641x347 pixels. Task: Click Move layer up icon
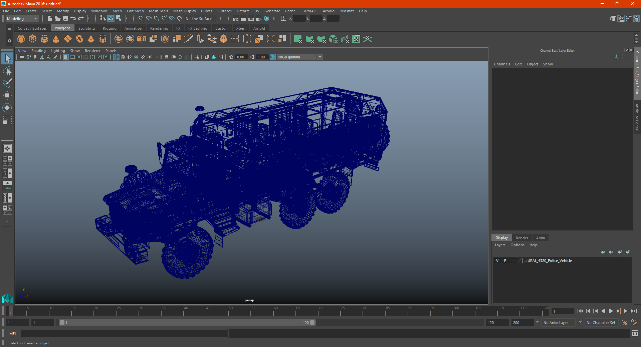click(603, 252)
